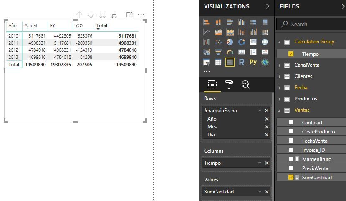Select the Clustered column chart visual
Screen dimensions: 346x201
pos(241,22)
